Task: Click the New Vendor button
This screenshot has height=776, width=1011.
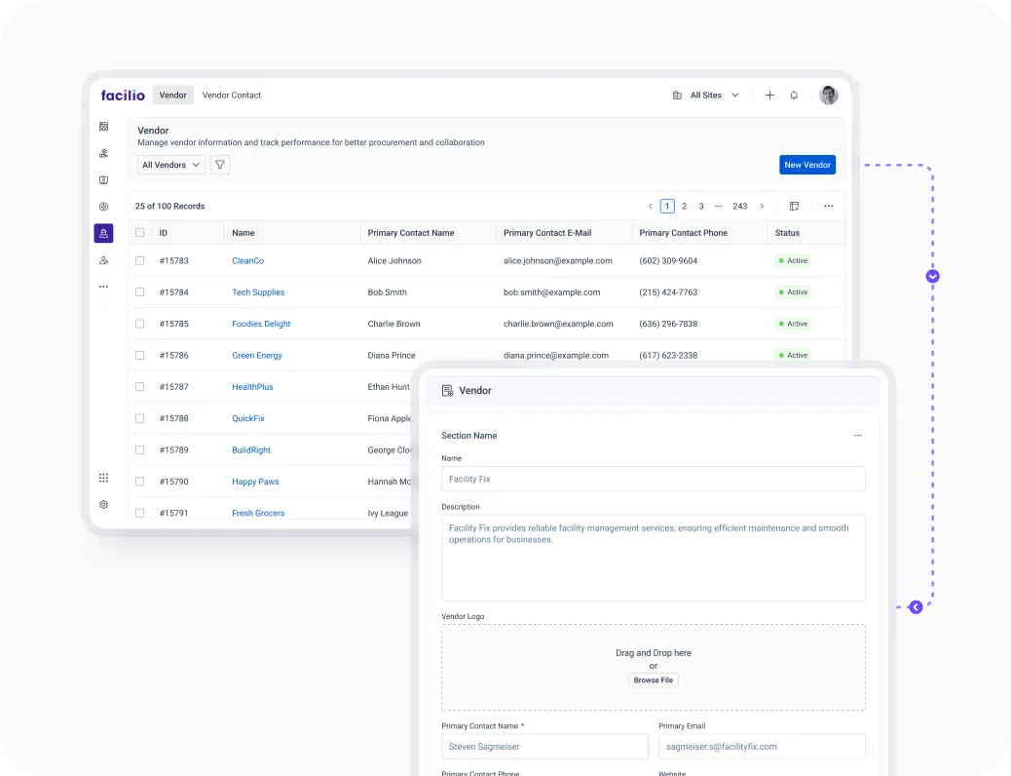Action: point(807,165)
